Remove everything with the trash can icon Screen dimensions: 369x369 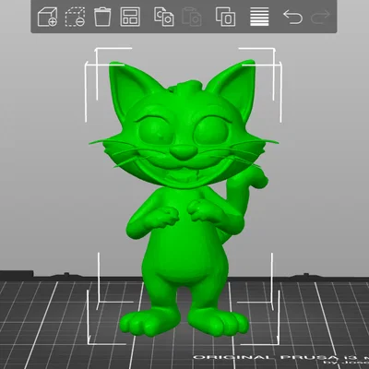(x=102, y=17)
